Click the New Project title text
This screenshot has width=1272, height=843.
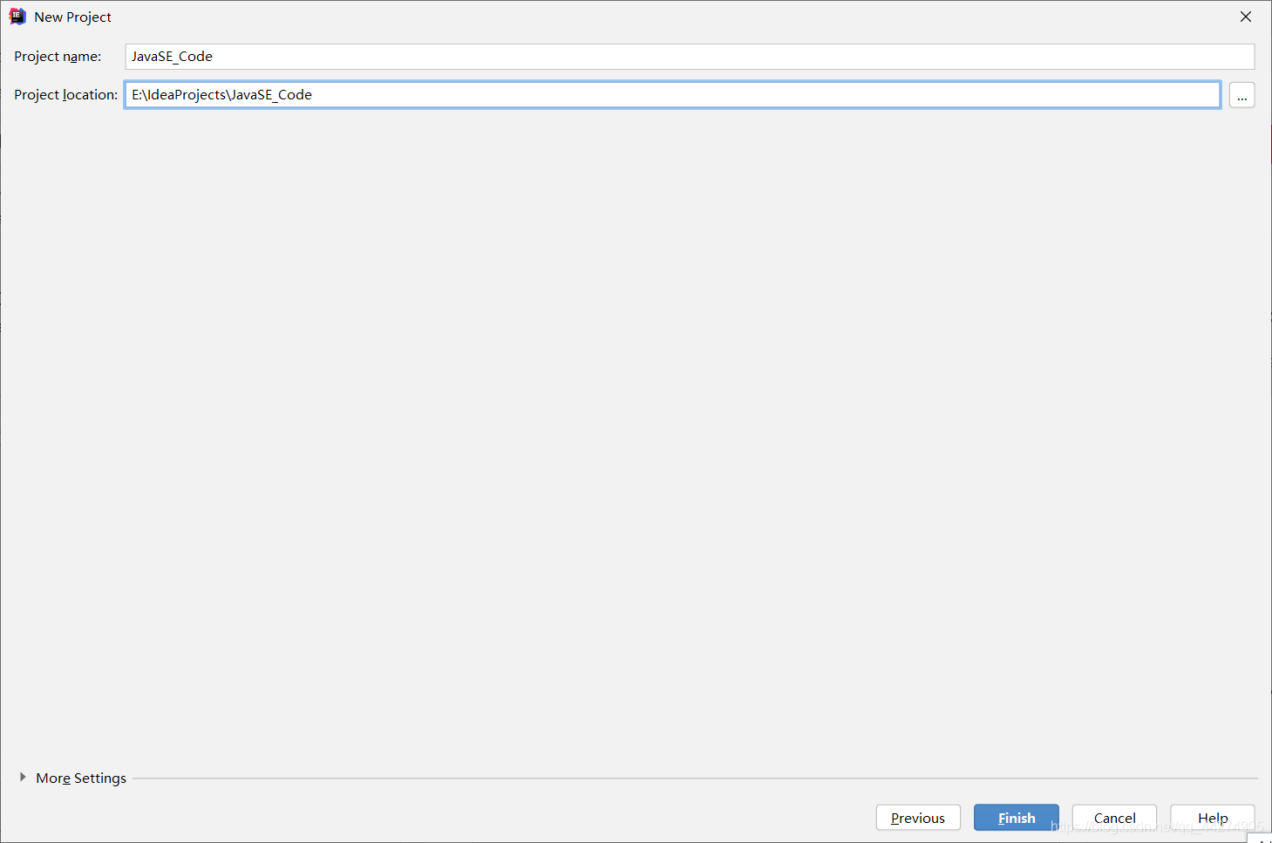tap(73, 16)
